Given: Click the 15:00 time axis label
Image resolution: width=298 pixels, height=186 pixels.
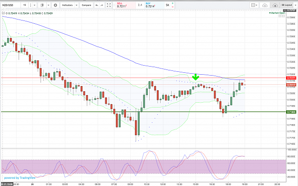Looking at the screenshot, I should coord(195,184).
